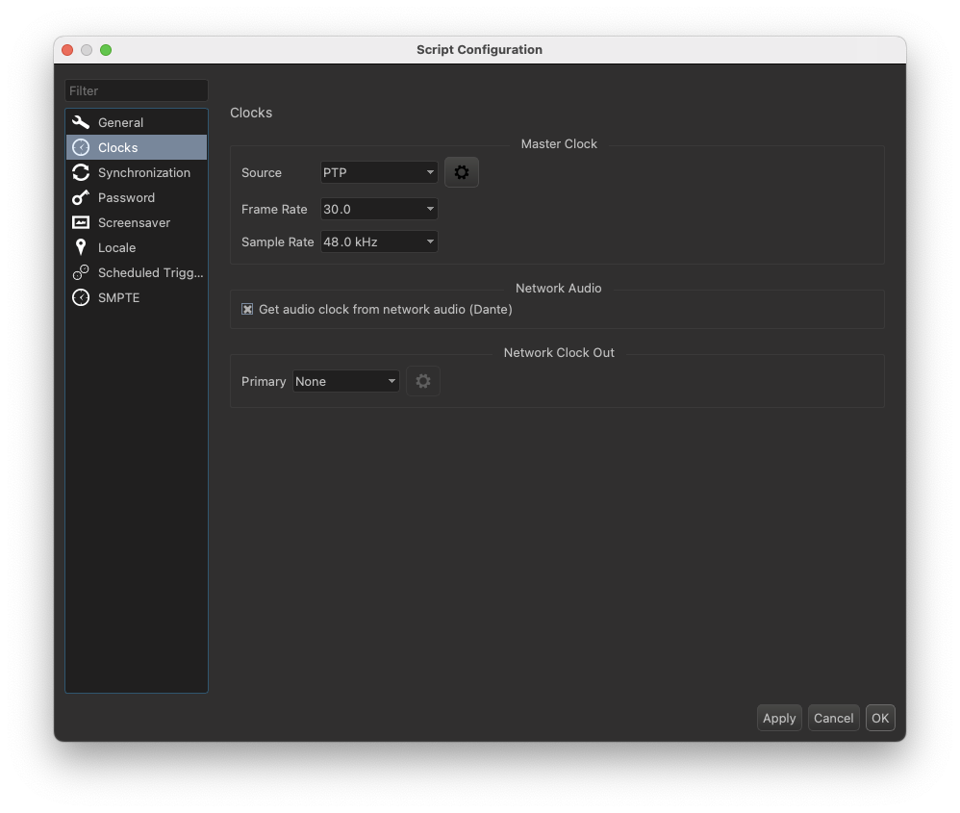
Task: Open the Source PTP dropdown
Action: pos(379,172)
